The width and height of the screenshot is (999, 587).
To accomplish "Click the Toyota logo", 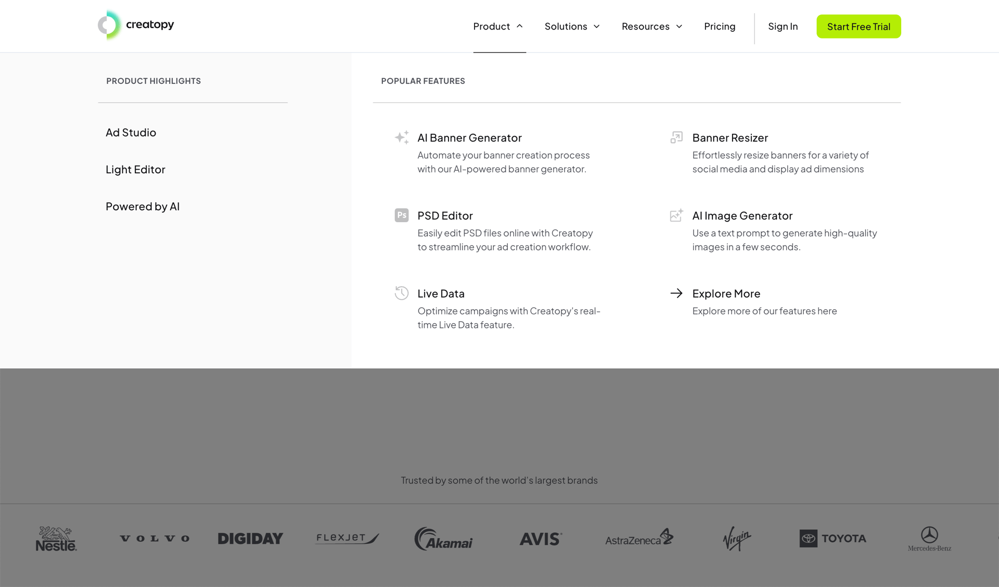I will pyautogui.click(x=832, y=539).
